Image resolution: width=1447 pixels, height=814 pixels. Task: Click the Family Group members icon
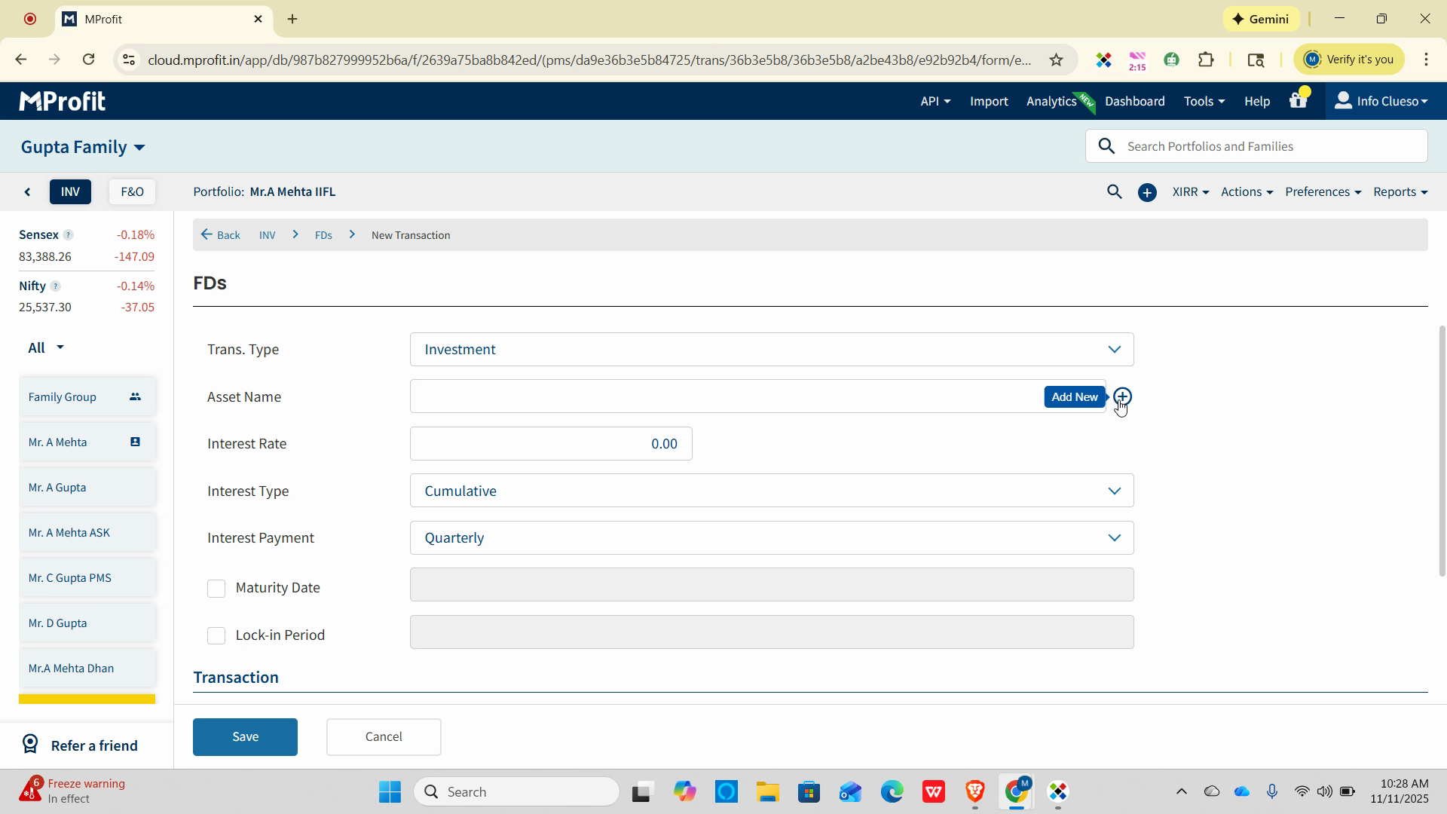tap(135, 396)
